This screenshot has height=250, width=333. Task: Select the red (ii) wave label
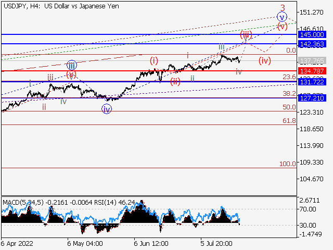click(x=175, y=81)
